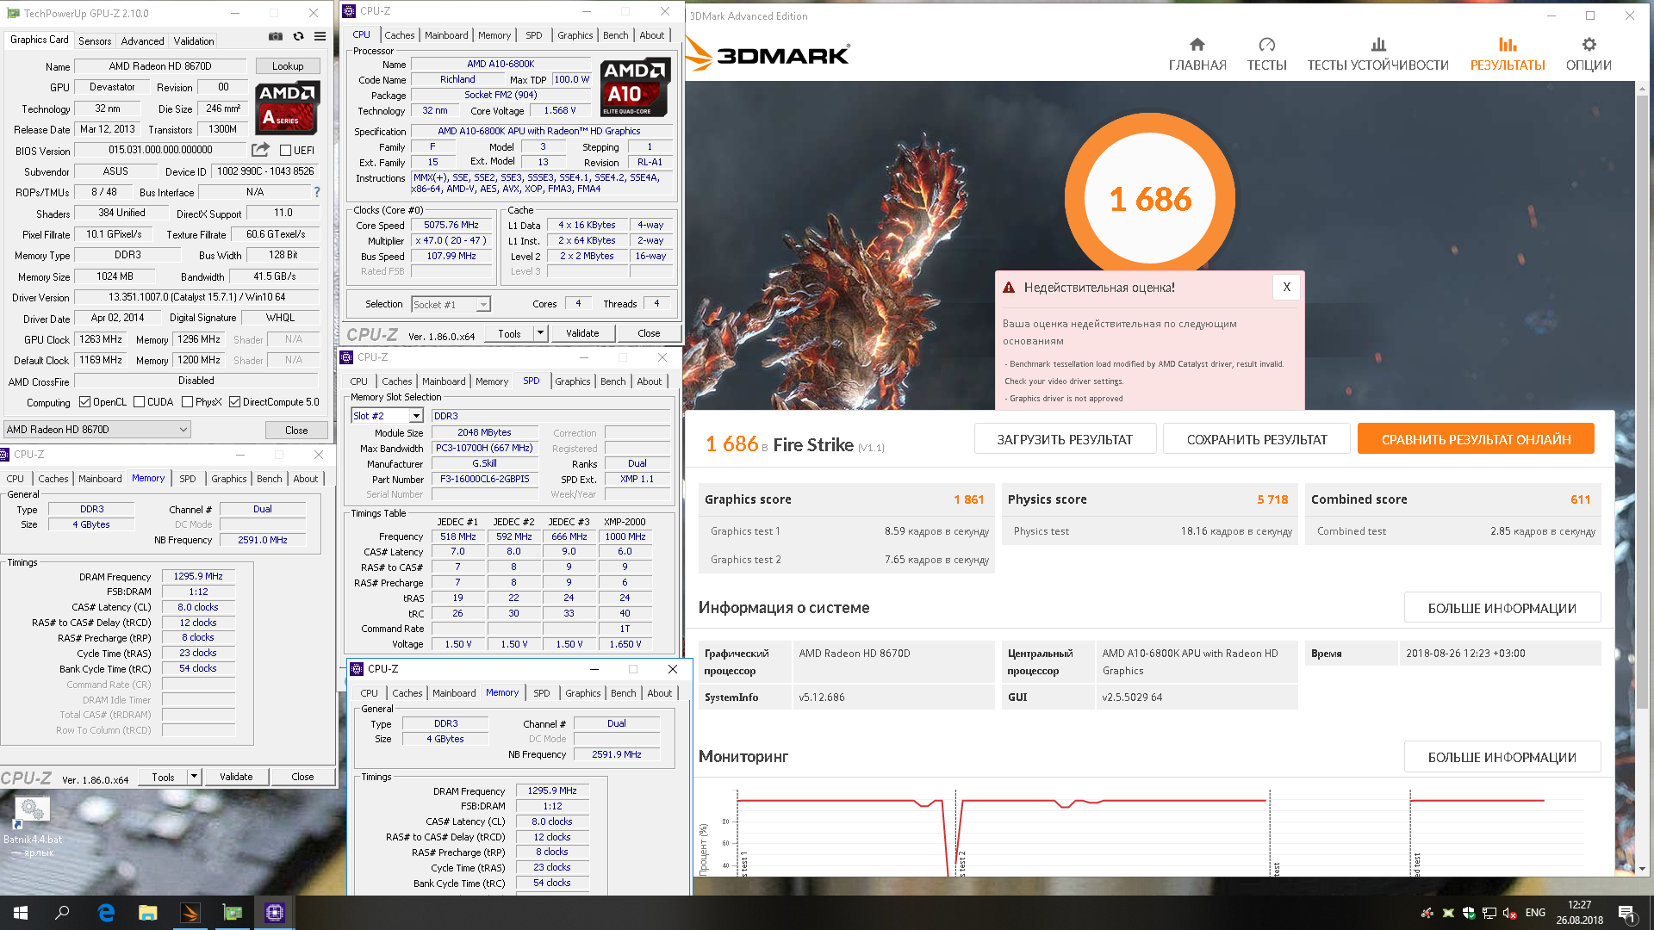This screenshot has width=1654, height=930.
Task: Click the AMD A10 logo in CPU-Z
Action: point(635,88)
